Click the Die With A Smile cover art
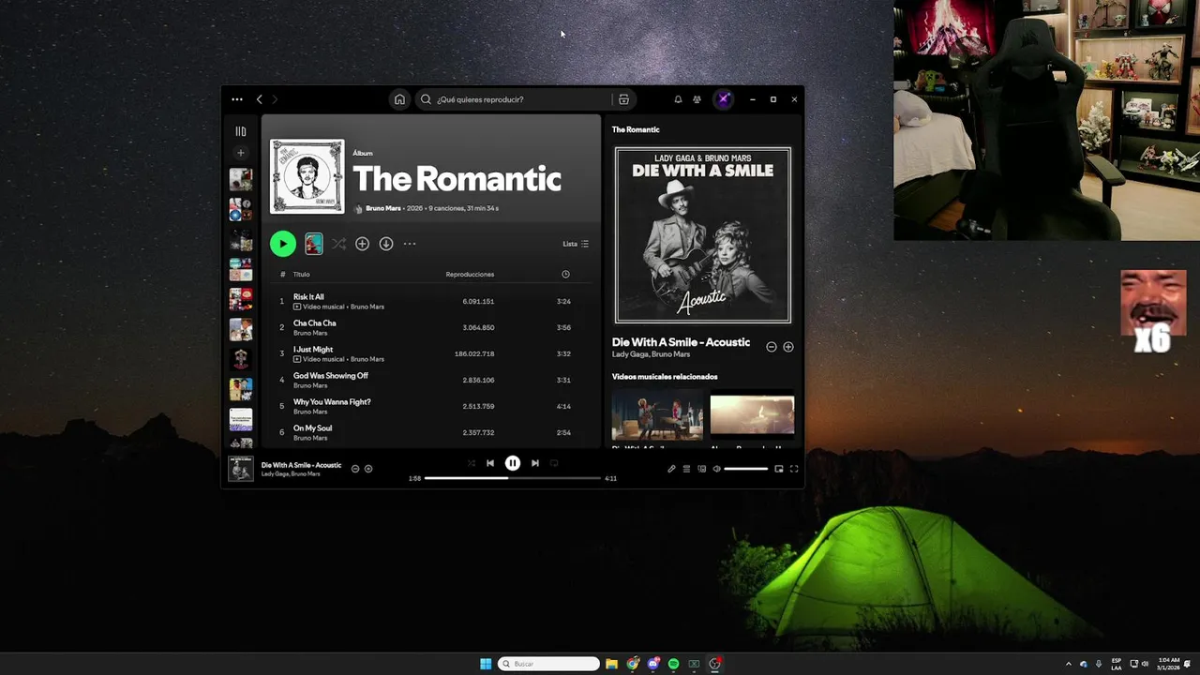The width and height of the screenshot is (1200, 675). pos(703,235)
